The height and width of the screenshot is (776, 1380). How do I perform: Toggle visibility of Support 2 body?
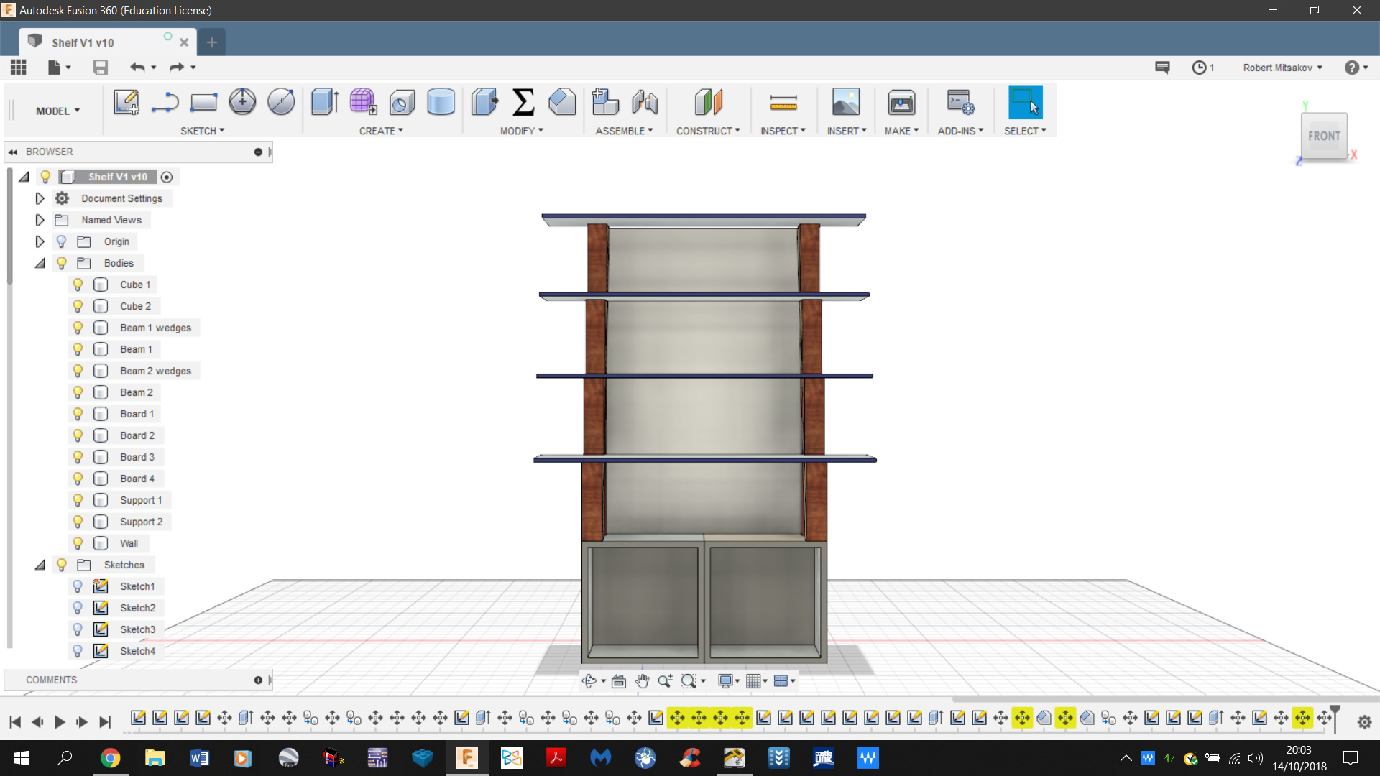78,522
